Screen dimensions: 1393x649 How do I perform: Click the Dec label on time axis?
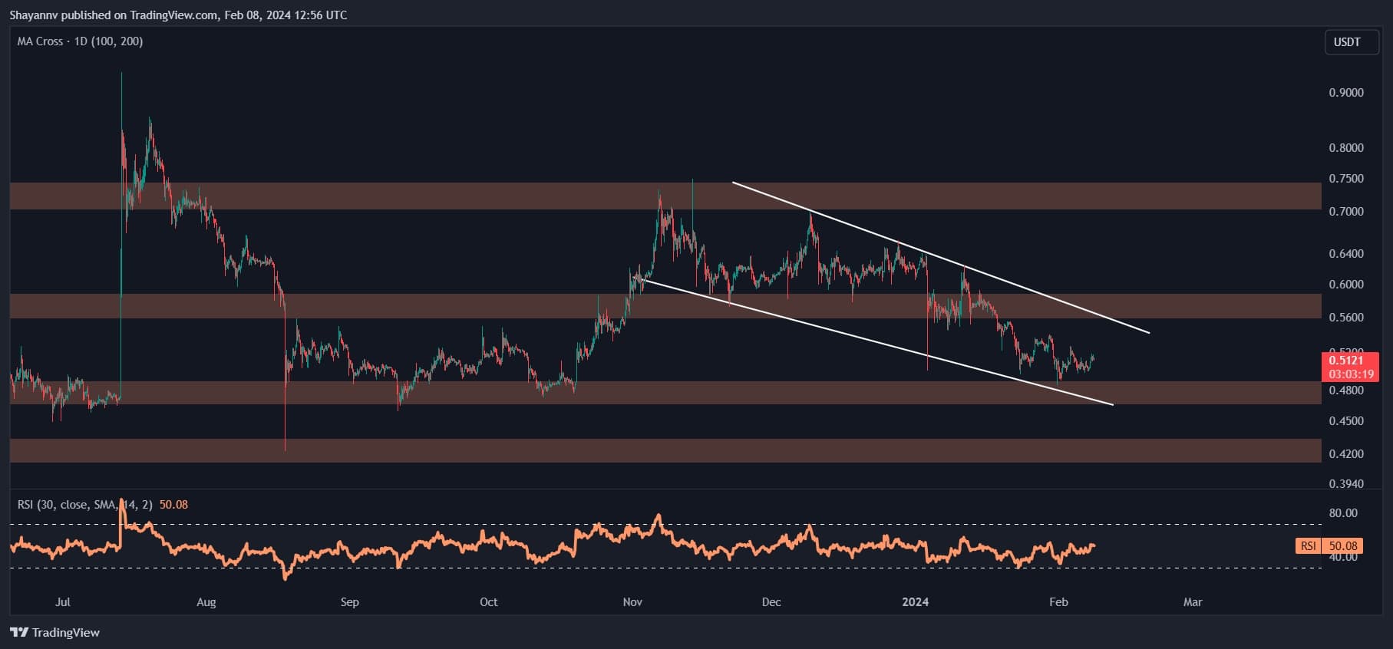[771, 602]
